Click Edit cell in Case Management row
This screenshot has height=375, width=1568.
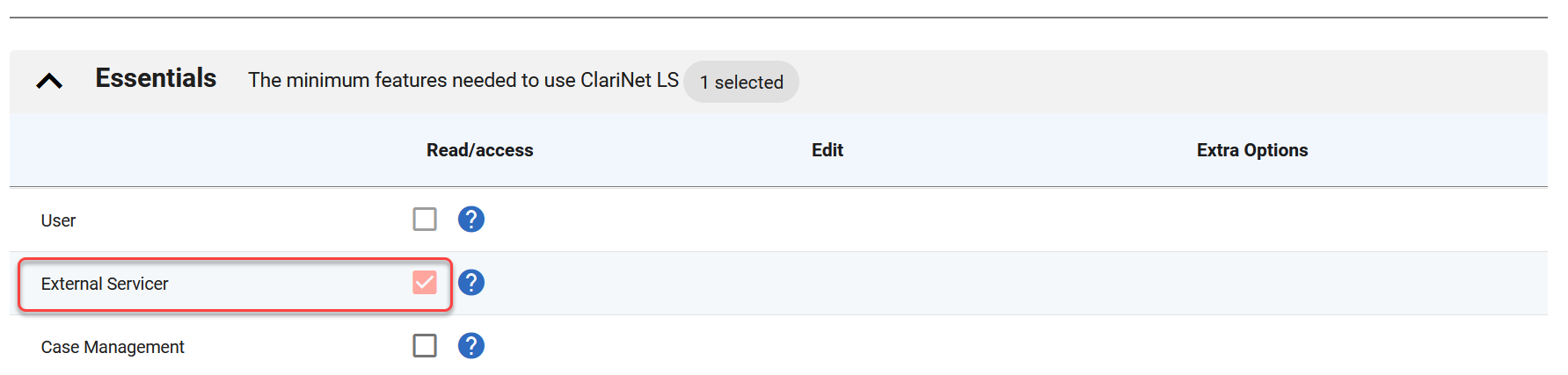pos(827,346)
